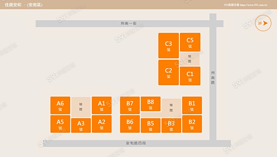277x157 pixels.
Task: Click unit A1 on the plan
Action: coord(102,105)
